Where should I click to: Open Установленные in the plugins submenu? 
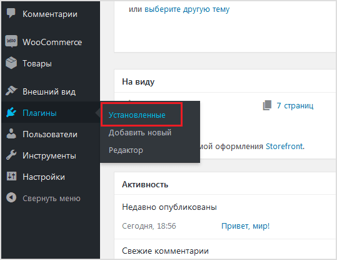[137, 115]
